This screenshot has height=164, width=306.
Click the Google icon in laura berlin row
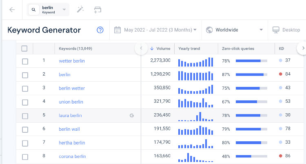132,115
